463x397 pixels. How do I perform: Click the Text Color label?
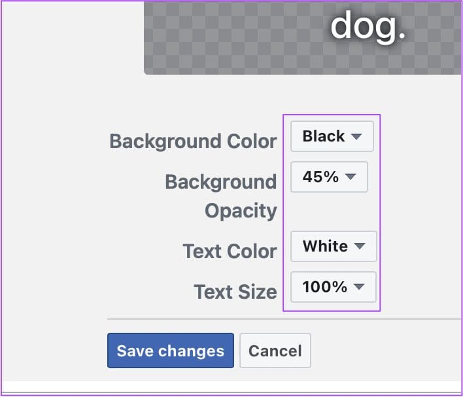pyautogui.click(x=230, y=252)
